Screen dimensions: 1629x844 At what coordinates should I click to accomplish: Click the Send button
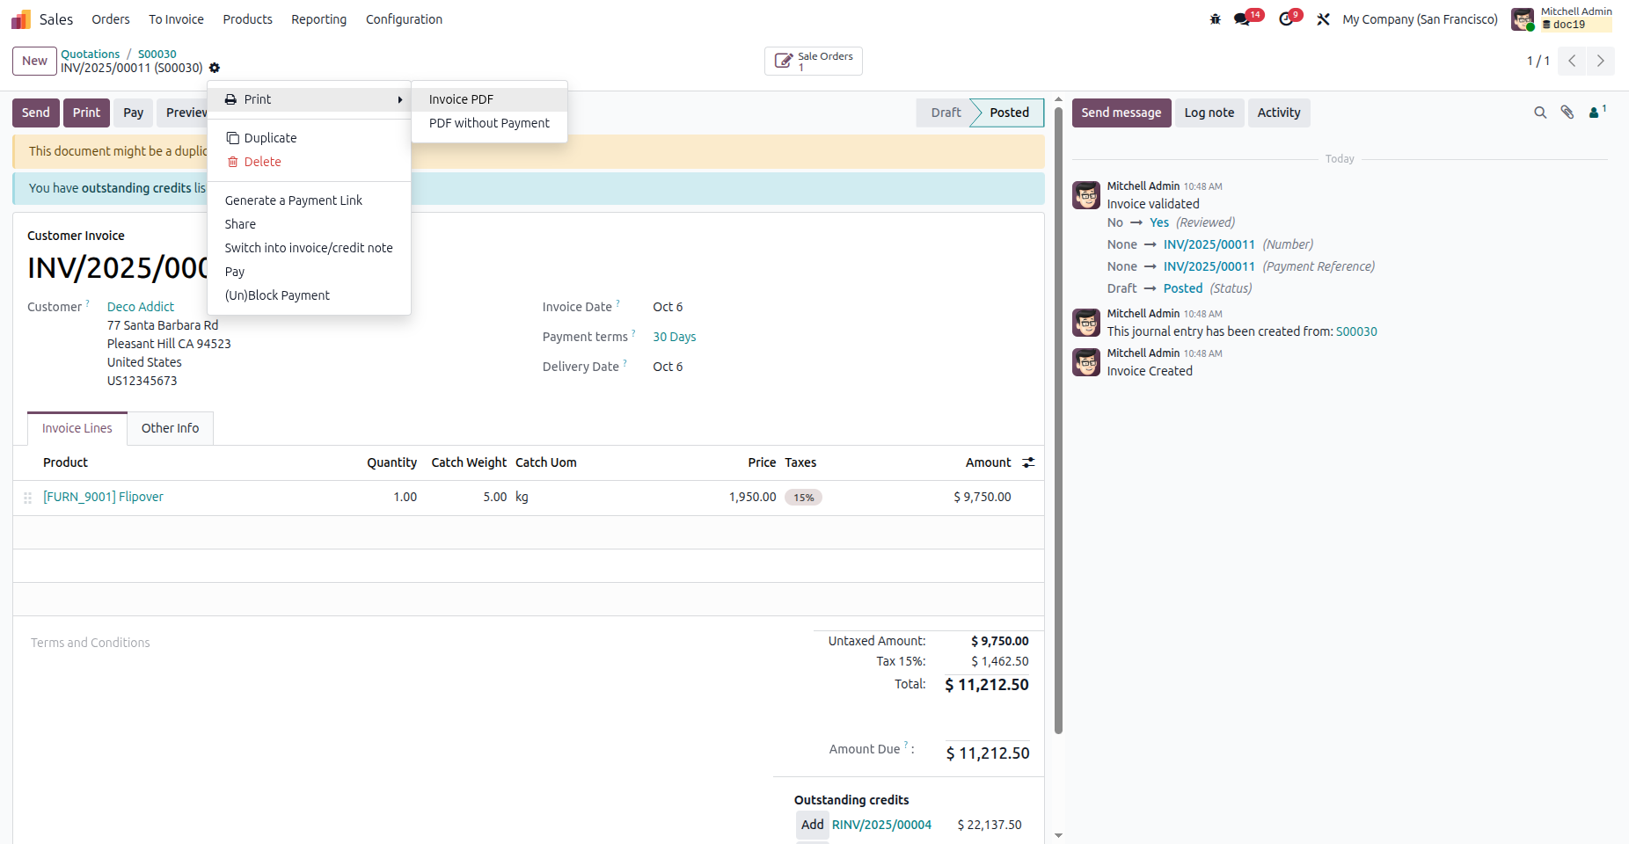pos(36,113)
